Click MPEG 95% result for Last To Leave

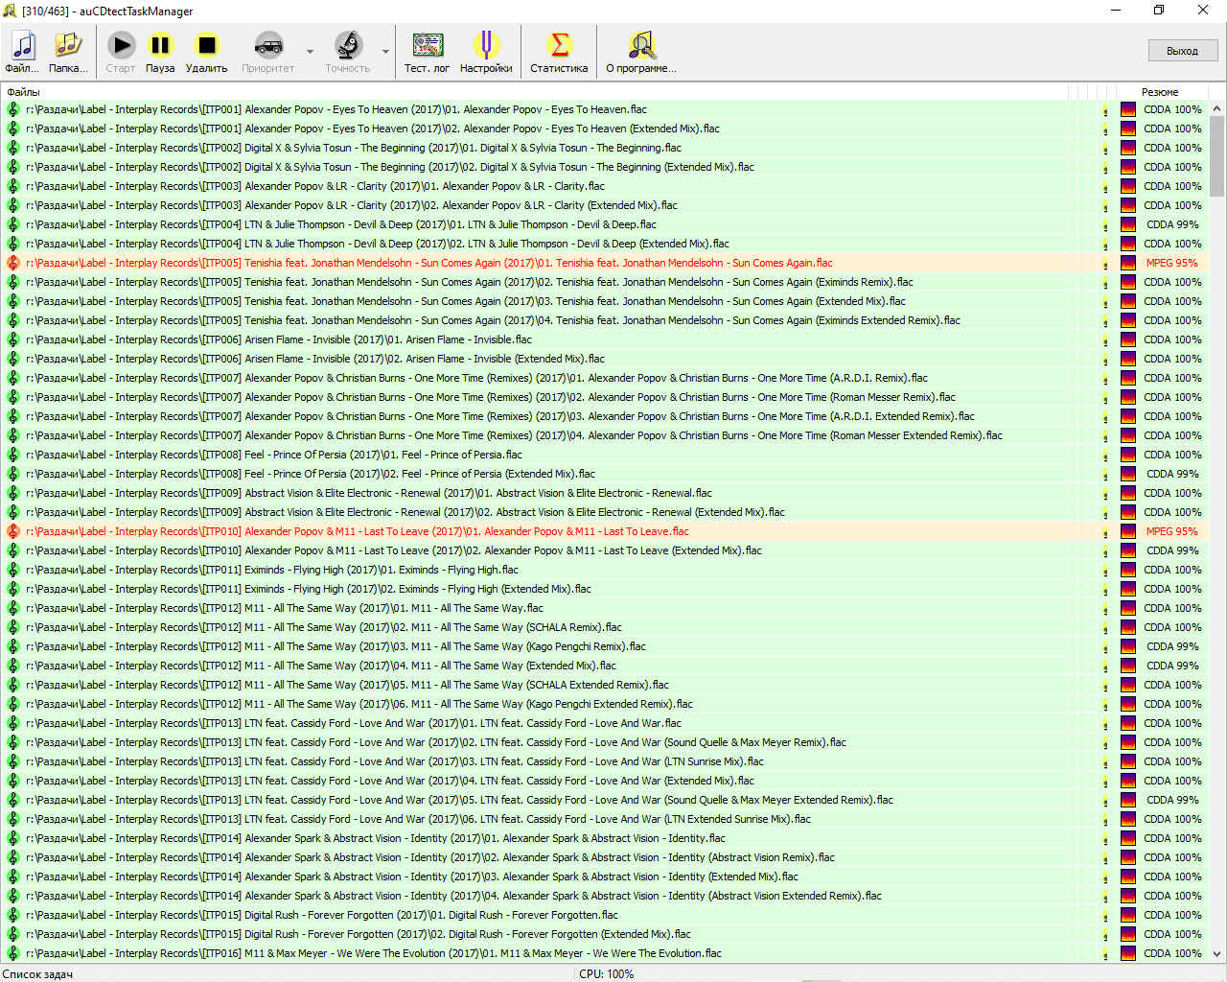coord(1171,531)
